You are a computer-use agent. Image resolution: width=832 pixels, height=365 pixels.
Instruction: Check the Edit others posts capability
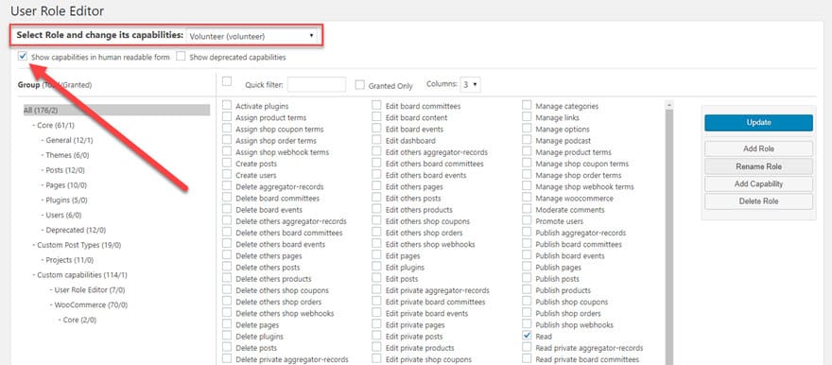point(376,198)
